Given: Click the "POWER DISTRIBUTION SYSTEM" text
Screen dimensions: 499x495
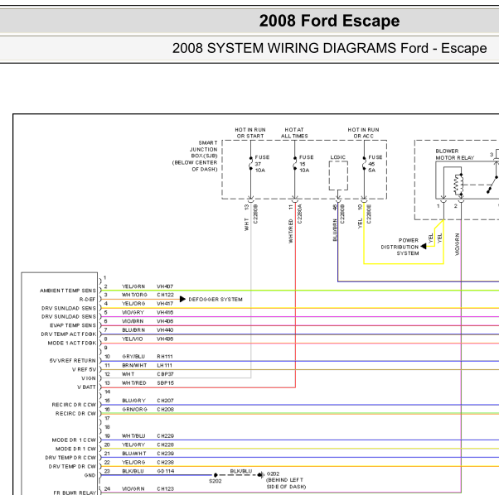Looking at the screenshot, I should [x=400, y=247].
